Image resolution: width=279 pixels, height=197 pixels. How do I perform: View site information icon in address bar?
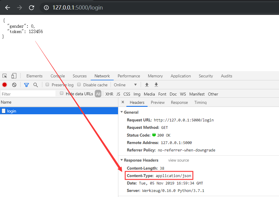tap(46, 8)
